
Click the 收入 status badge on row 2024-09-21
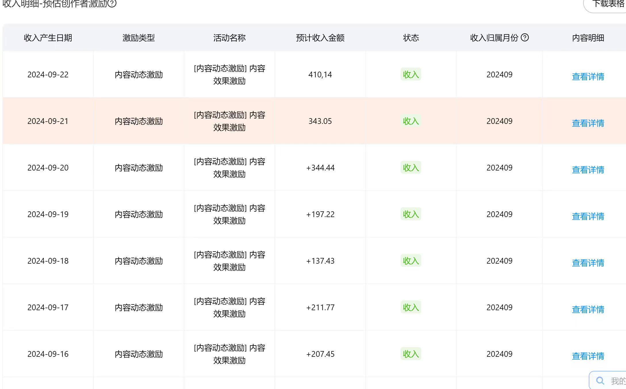coord(411,121)
